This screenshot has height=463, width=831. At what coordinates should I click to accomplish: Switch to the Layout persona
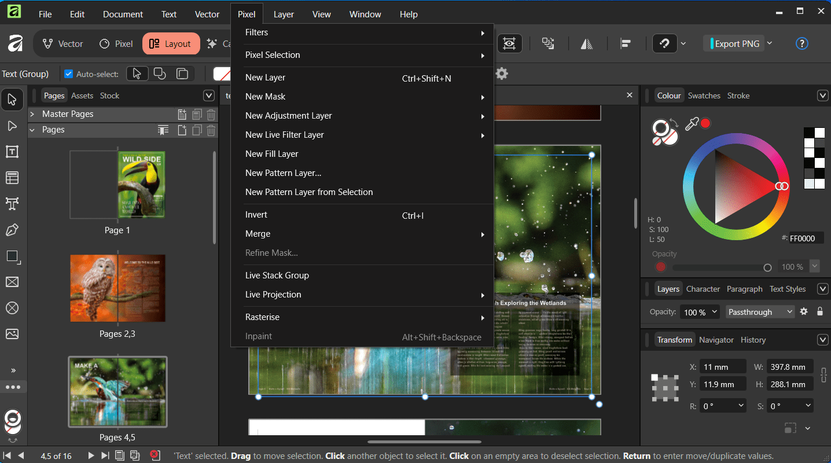pos(171,44)
